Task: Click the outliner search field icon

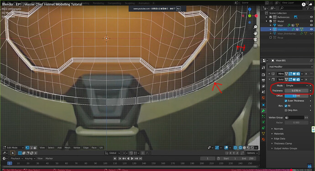Action: pos(282,8)
